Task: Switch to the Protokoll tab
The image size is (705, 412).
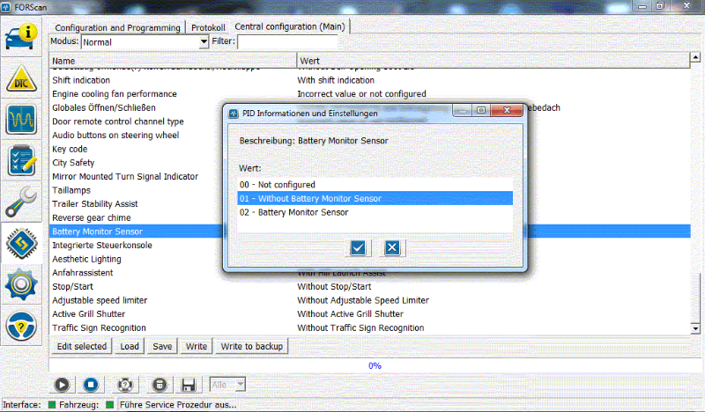Action: pyautogui.click(x=209, y=27)
